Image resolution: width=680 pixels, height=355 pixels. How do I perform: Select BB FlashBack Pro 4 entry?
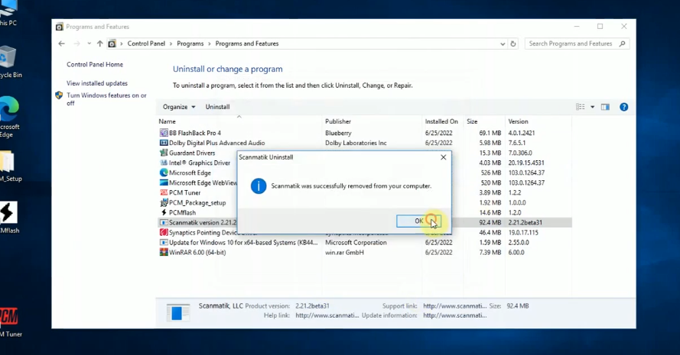[x=195, y=133]
